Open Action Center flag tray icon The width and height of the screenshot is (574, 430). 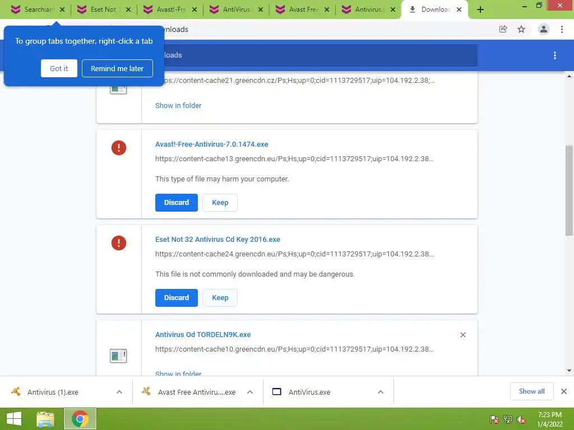[x=494, y=419]
